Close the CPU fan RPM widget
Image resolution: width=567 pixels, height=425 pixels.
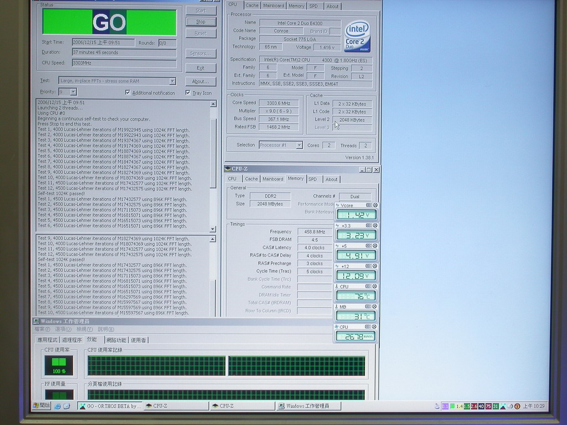pos(375,326)
